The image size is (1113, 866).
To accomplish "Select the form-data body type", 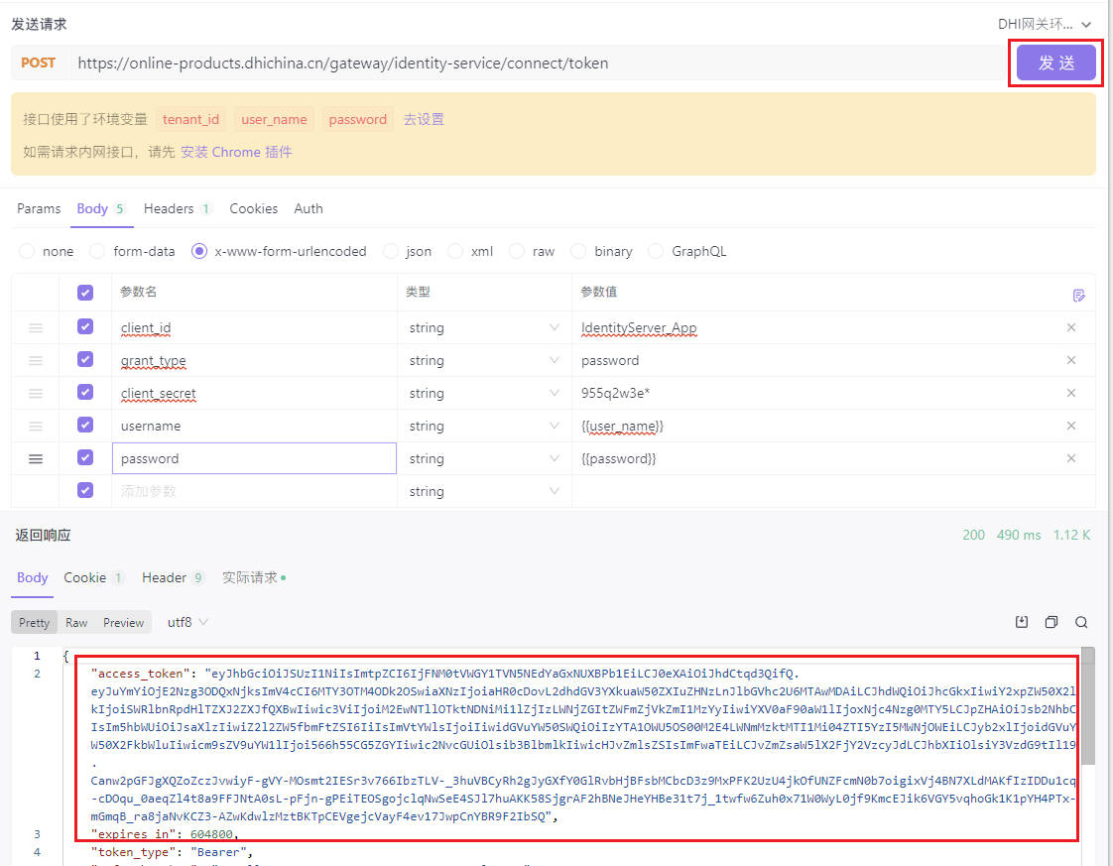I will coord(133,251).
